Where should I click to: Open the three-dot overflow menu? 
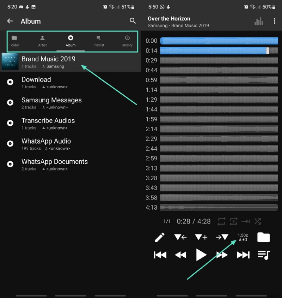(275, 21)
